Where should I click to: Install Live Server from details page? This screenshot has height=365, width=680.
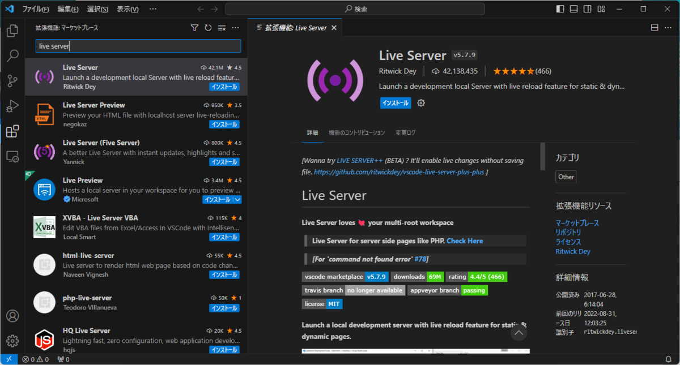click(396, 103)
